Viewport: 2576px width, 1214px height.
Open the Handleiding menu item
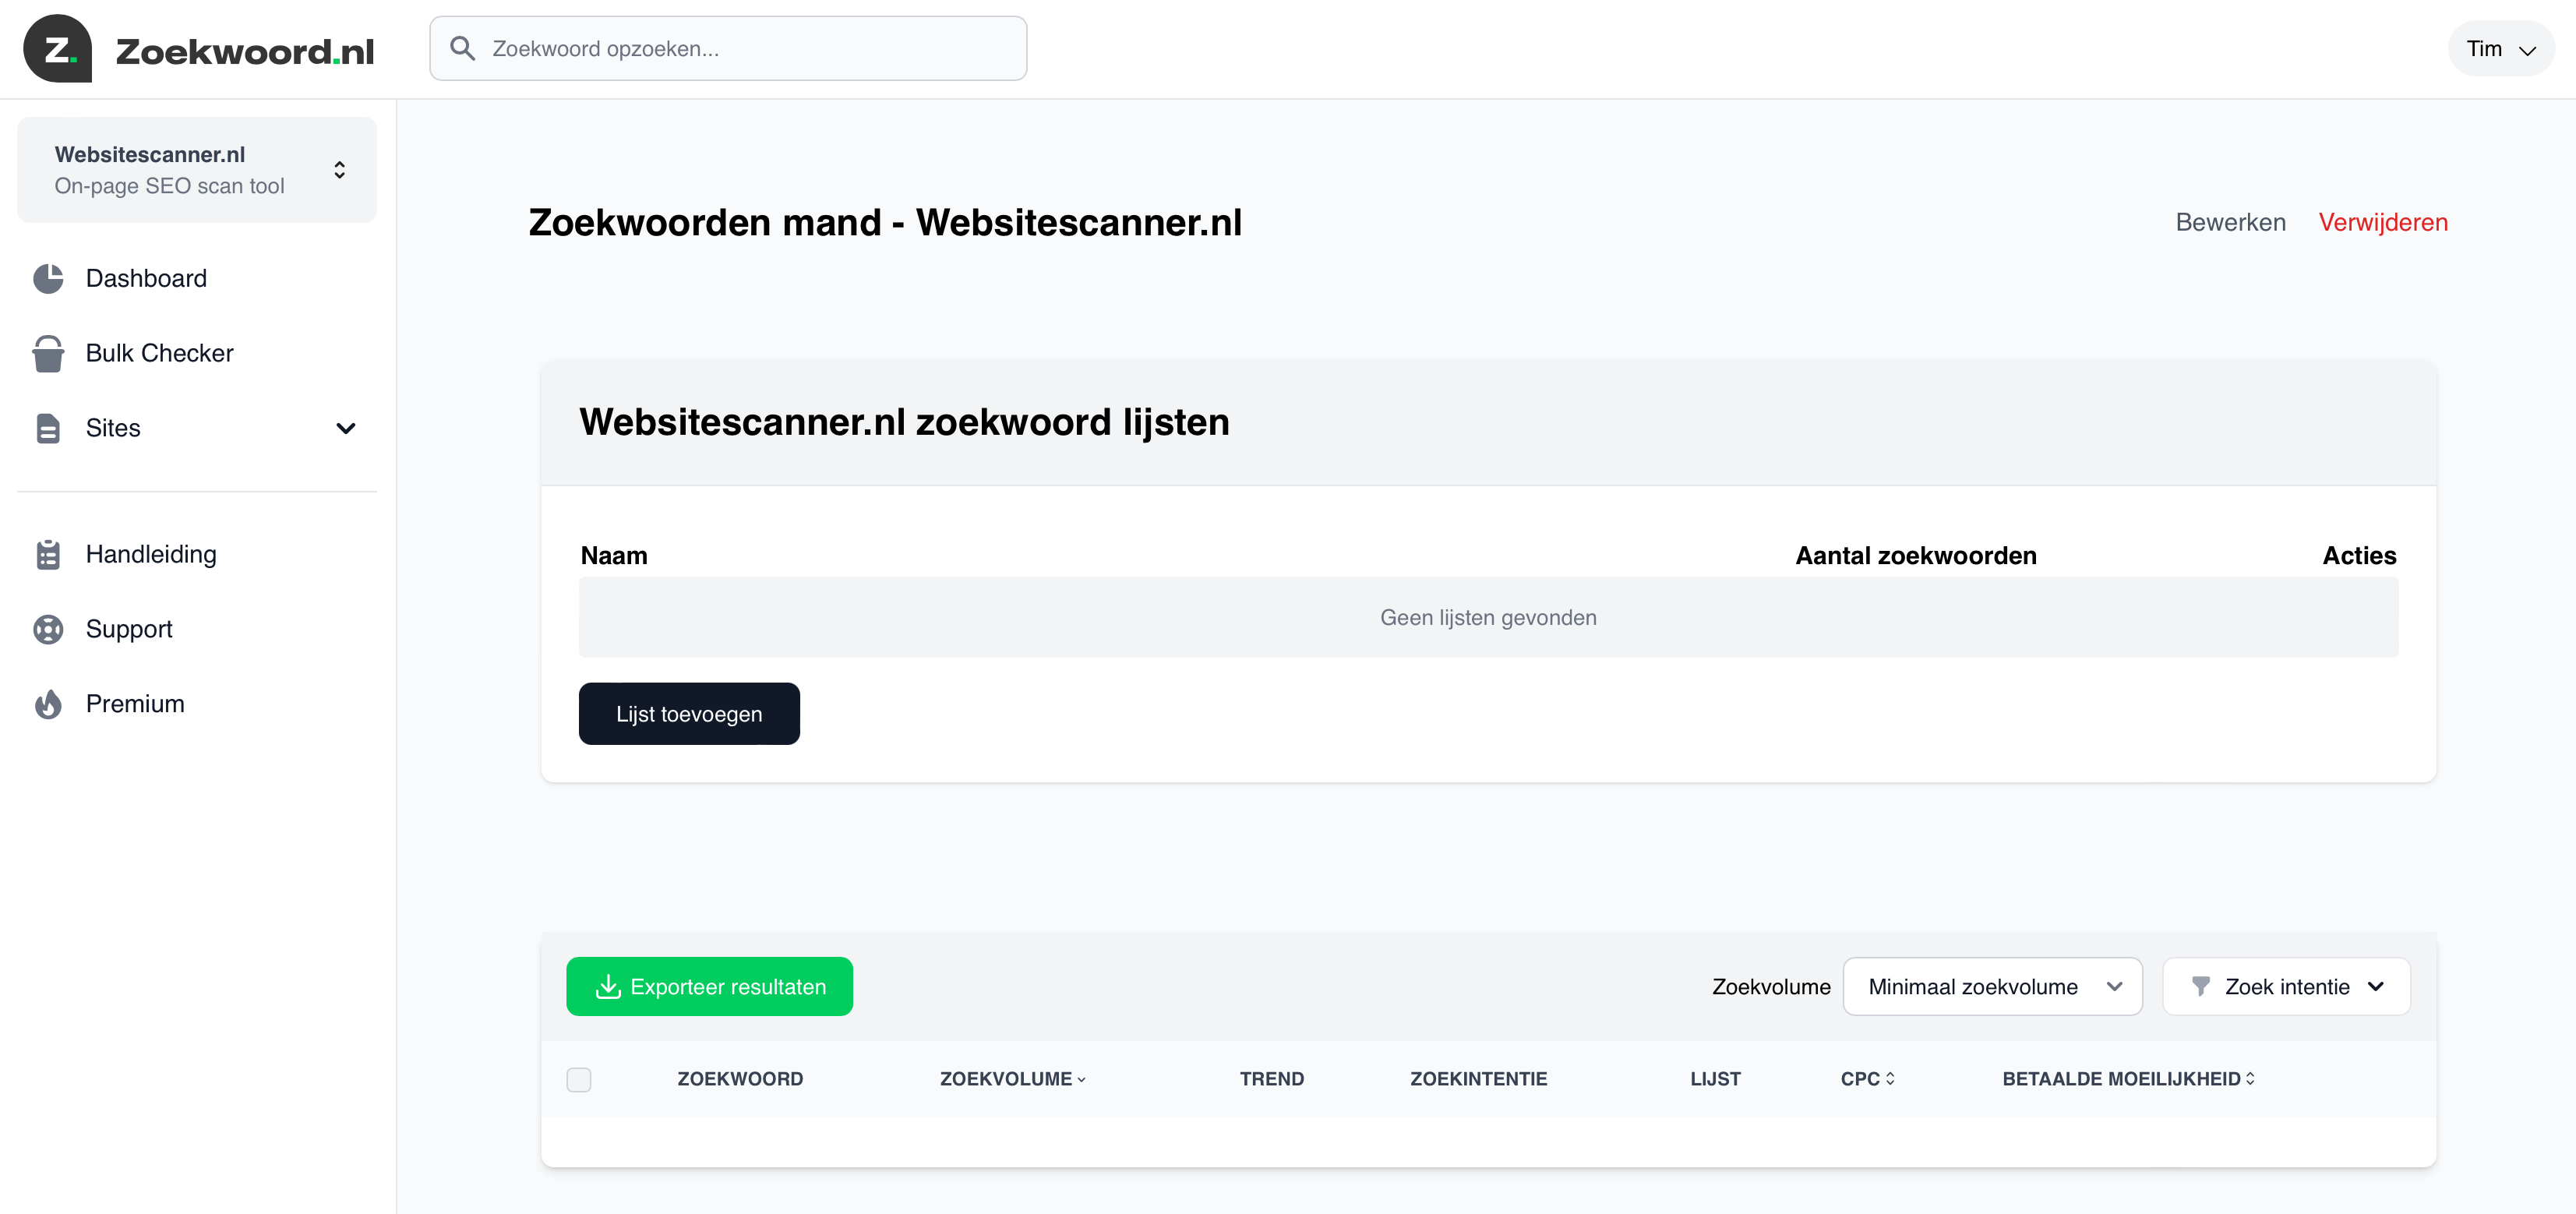(151, 553)
